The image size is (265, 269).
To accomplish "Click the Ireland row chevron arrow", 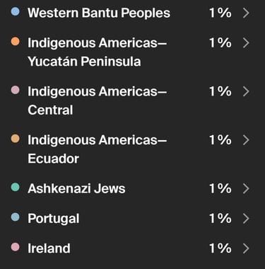I will 246,248.
